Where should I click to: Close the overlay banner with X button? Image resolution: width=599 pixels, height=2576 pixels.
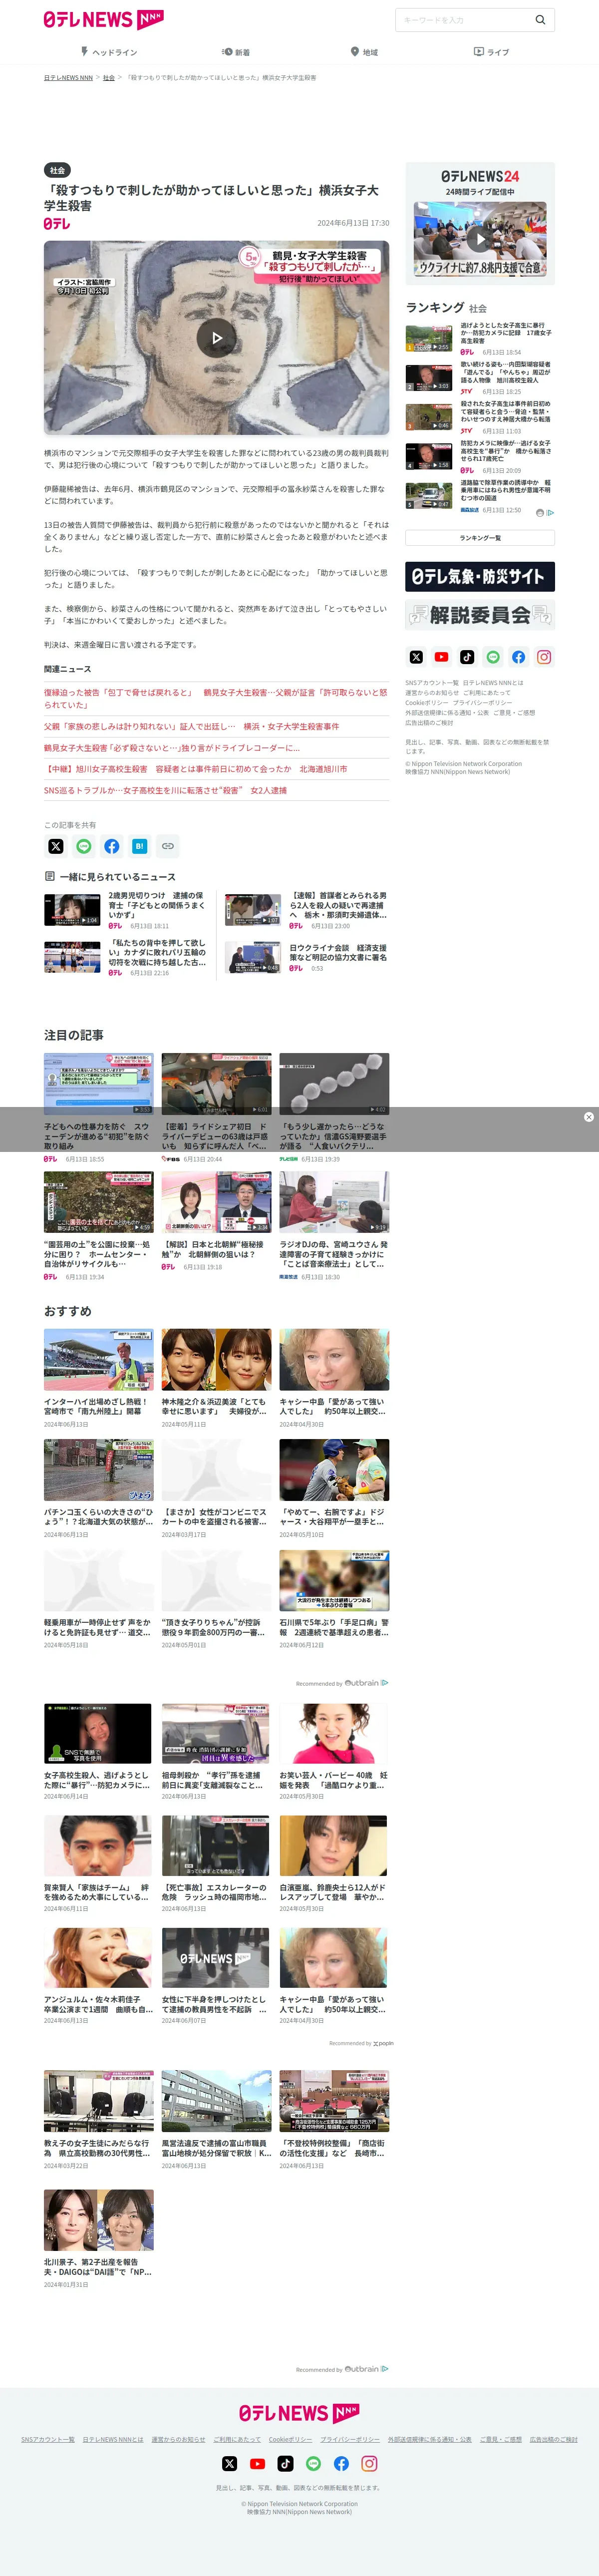(x=589, y=1117)
